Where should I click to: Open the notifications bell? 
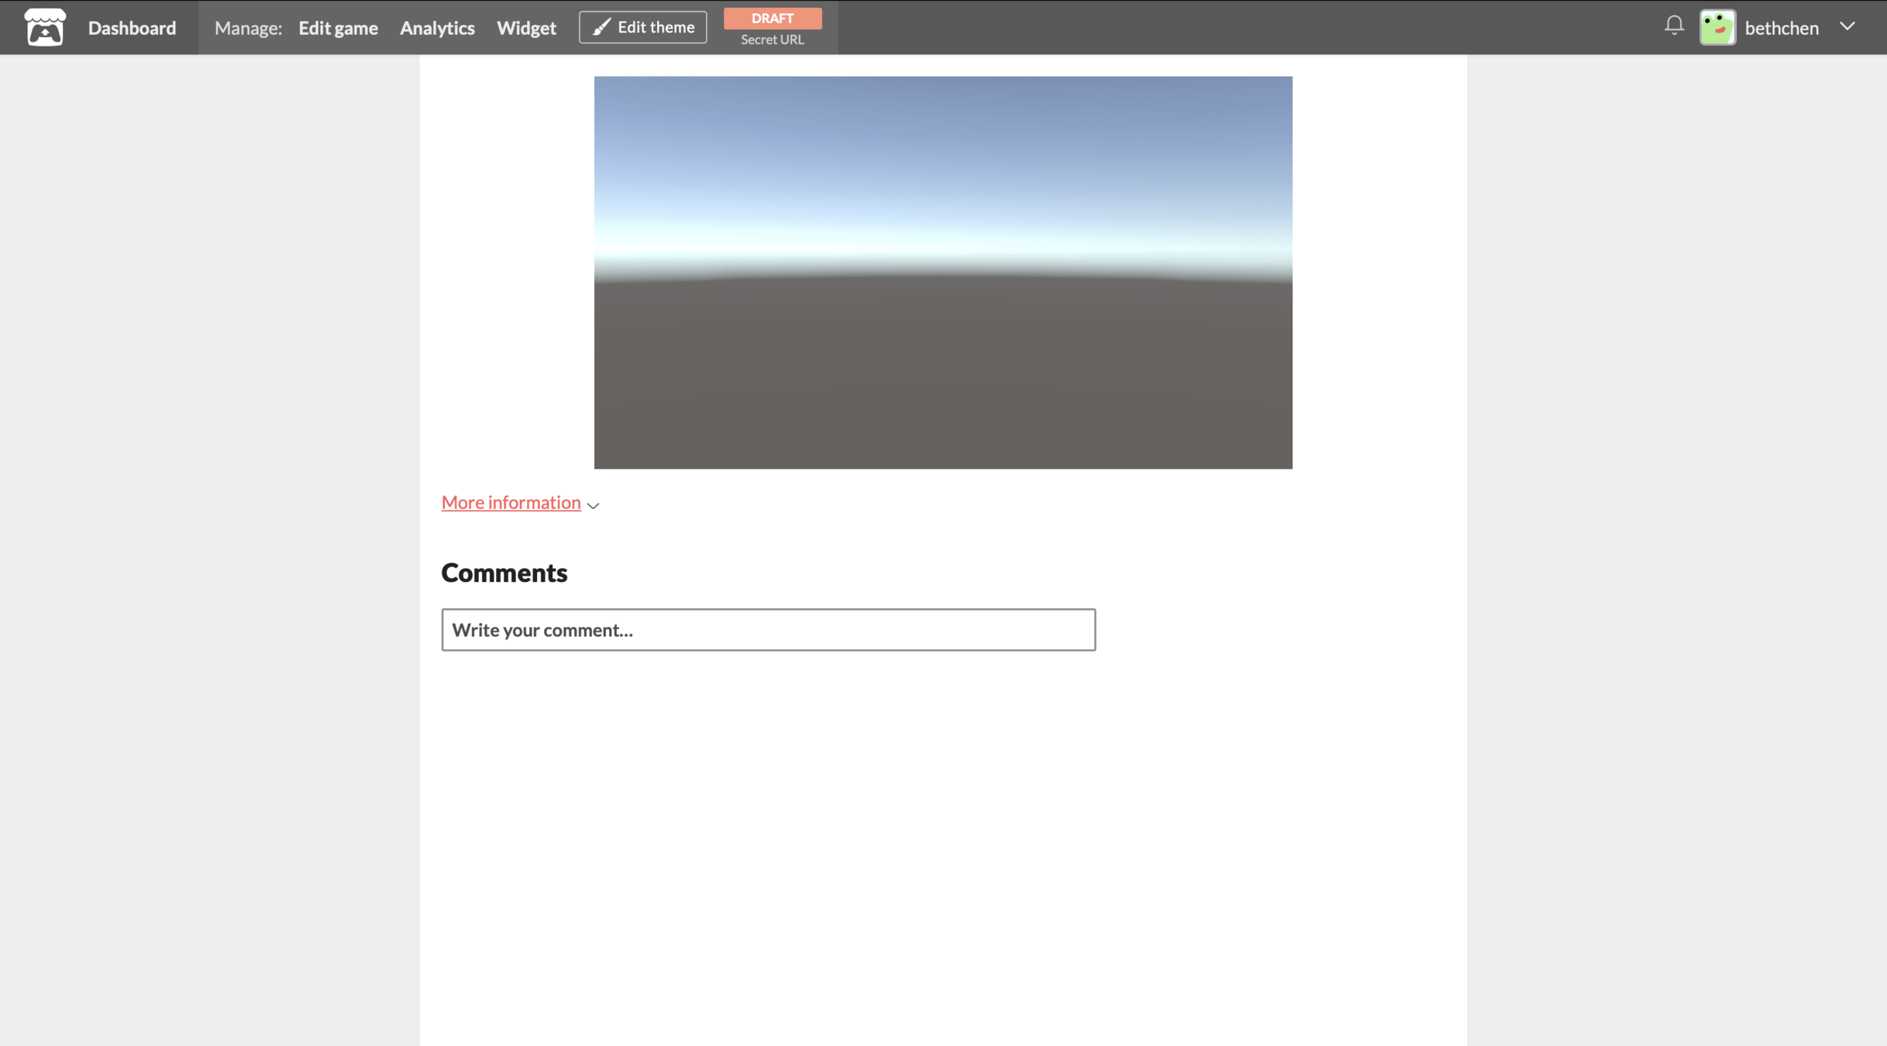[x=1674, y=26]
